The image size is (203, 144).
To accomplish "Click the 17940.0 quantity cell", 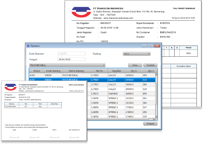I will pos(134,116).
